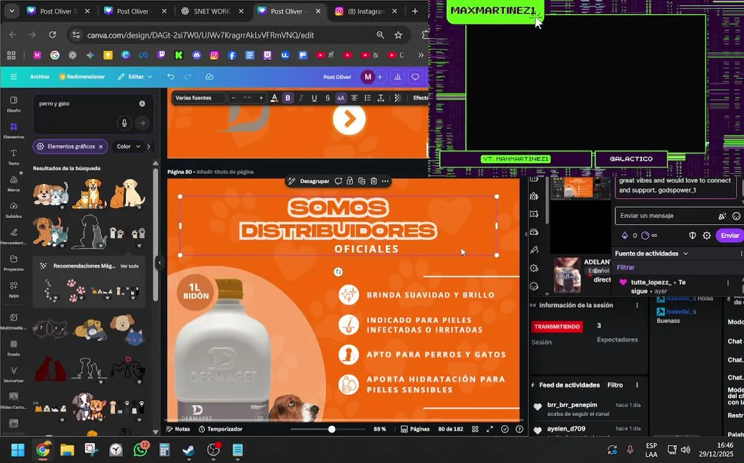Click the perro y gato search field

[93, 114]
